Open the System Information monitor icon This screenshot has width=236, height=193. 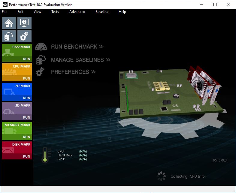click(24, 23)
